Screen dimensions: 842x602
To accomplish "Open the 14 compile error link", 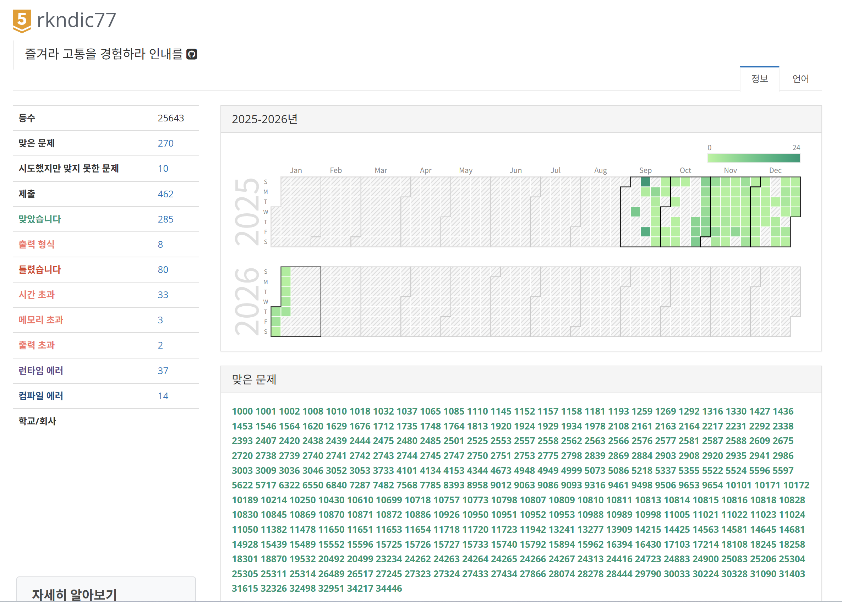I will pyautogui.click(x=163, y=396).
